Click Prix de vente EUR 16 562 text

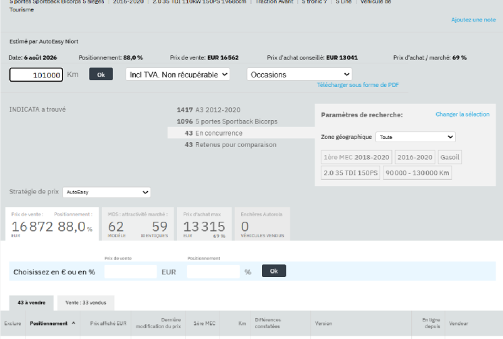click(204, 57)
